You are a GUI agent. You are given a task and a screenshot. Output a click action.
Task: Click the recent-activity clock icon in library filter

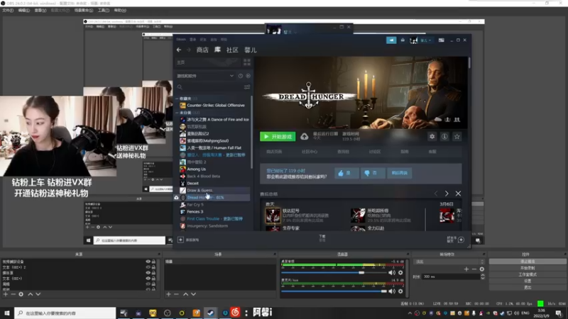(241, 76)
